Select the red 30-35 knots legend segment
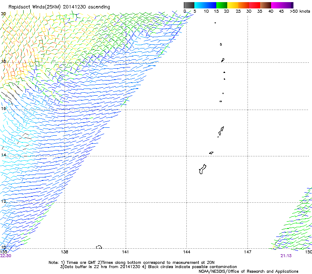The height and width of the screenshot is (274, 312). pyautogui.click(x=255, y=5)
